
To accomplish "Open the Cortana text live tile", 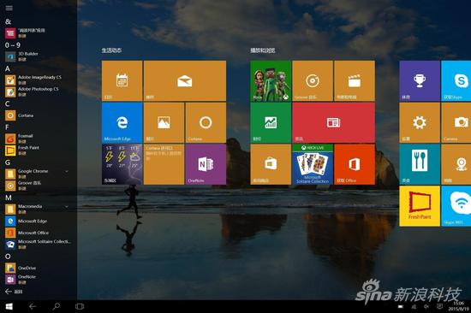I will [x=164, y=164].
